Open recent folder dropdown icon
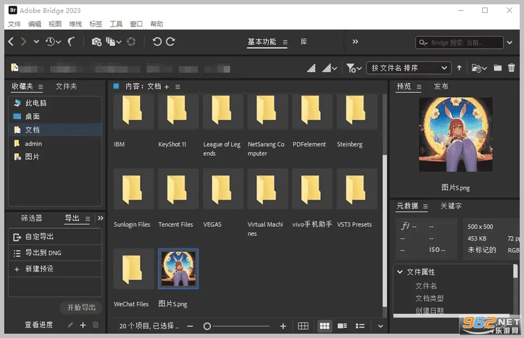524x338 pixels. (479, 68)
